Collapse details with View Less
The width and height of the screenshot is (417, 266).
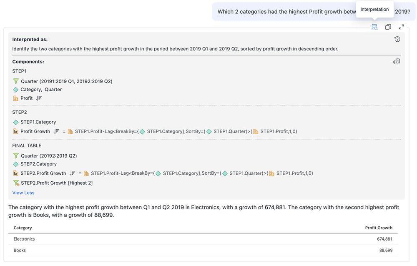point(23,193)
